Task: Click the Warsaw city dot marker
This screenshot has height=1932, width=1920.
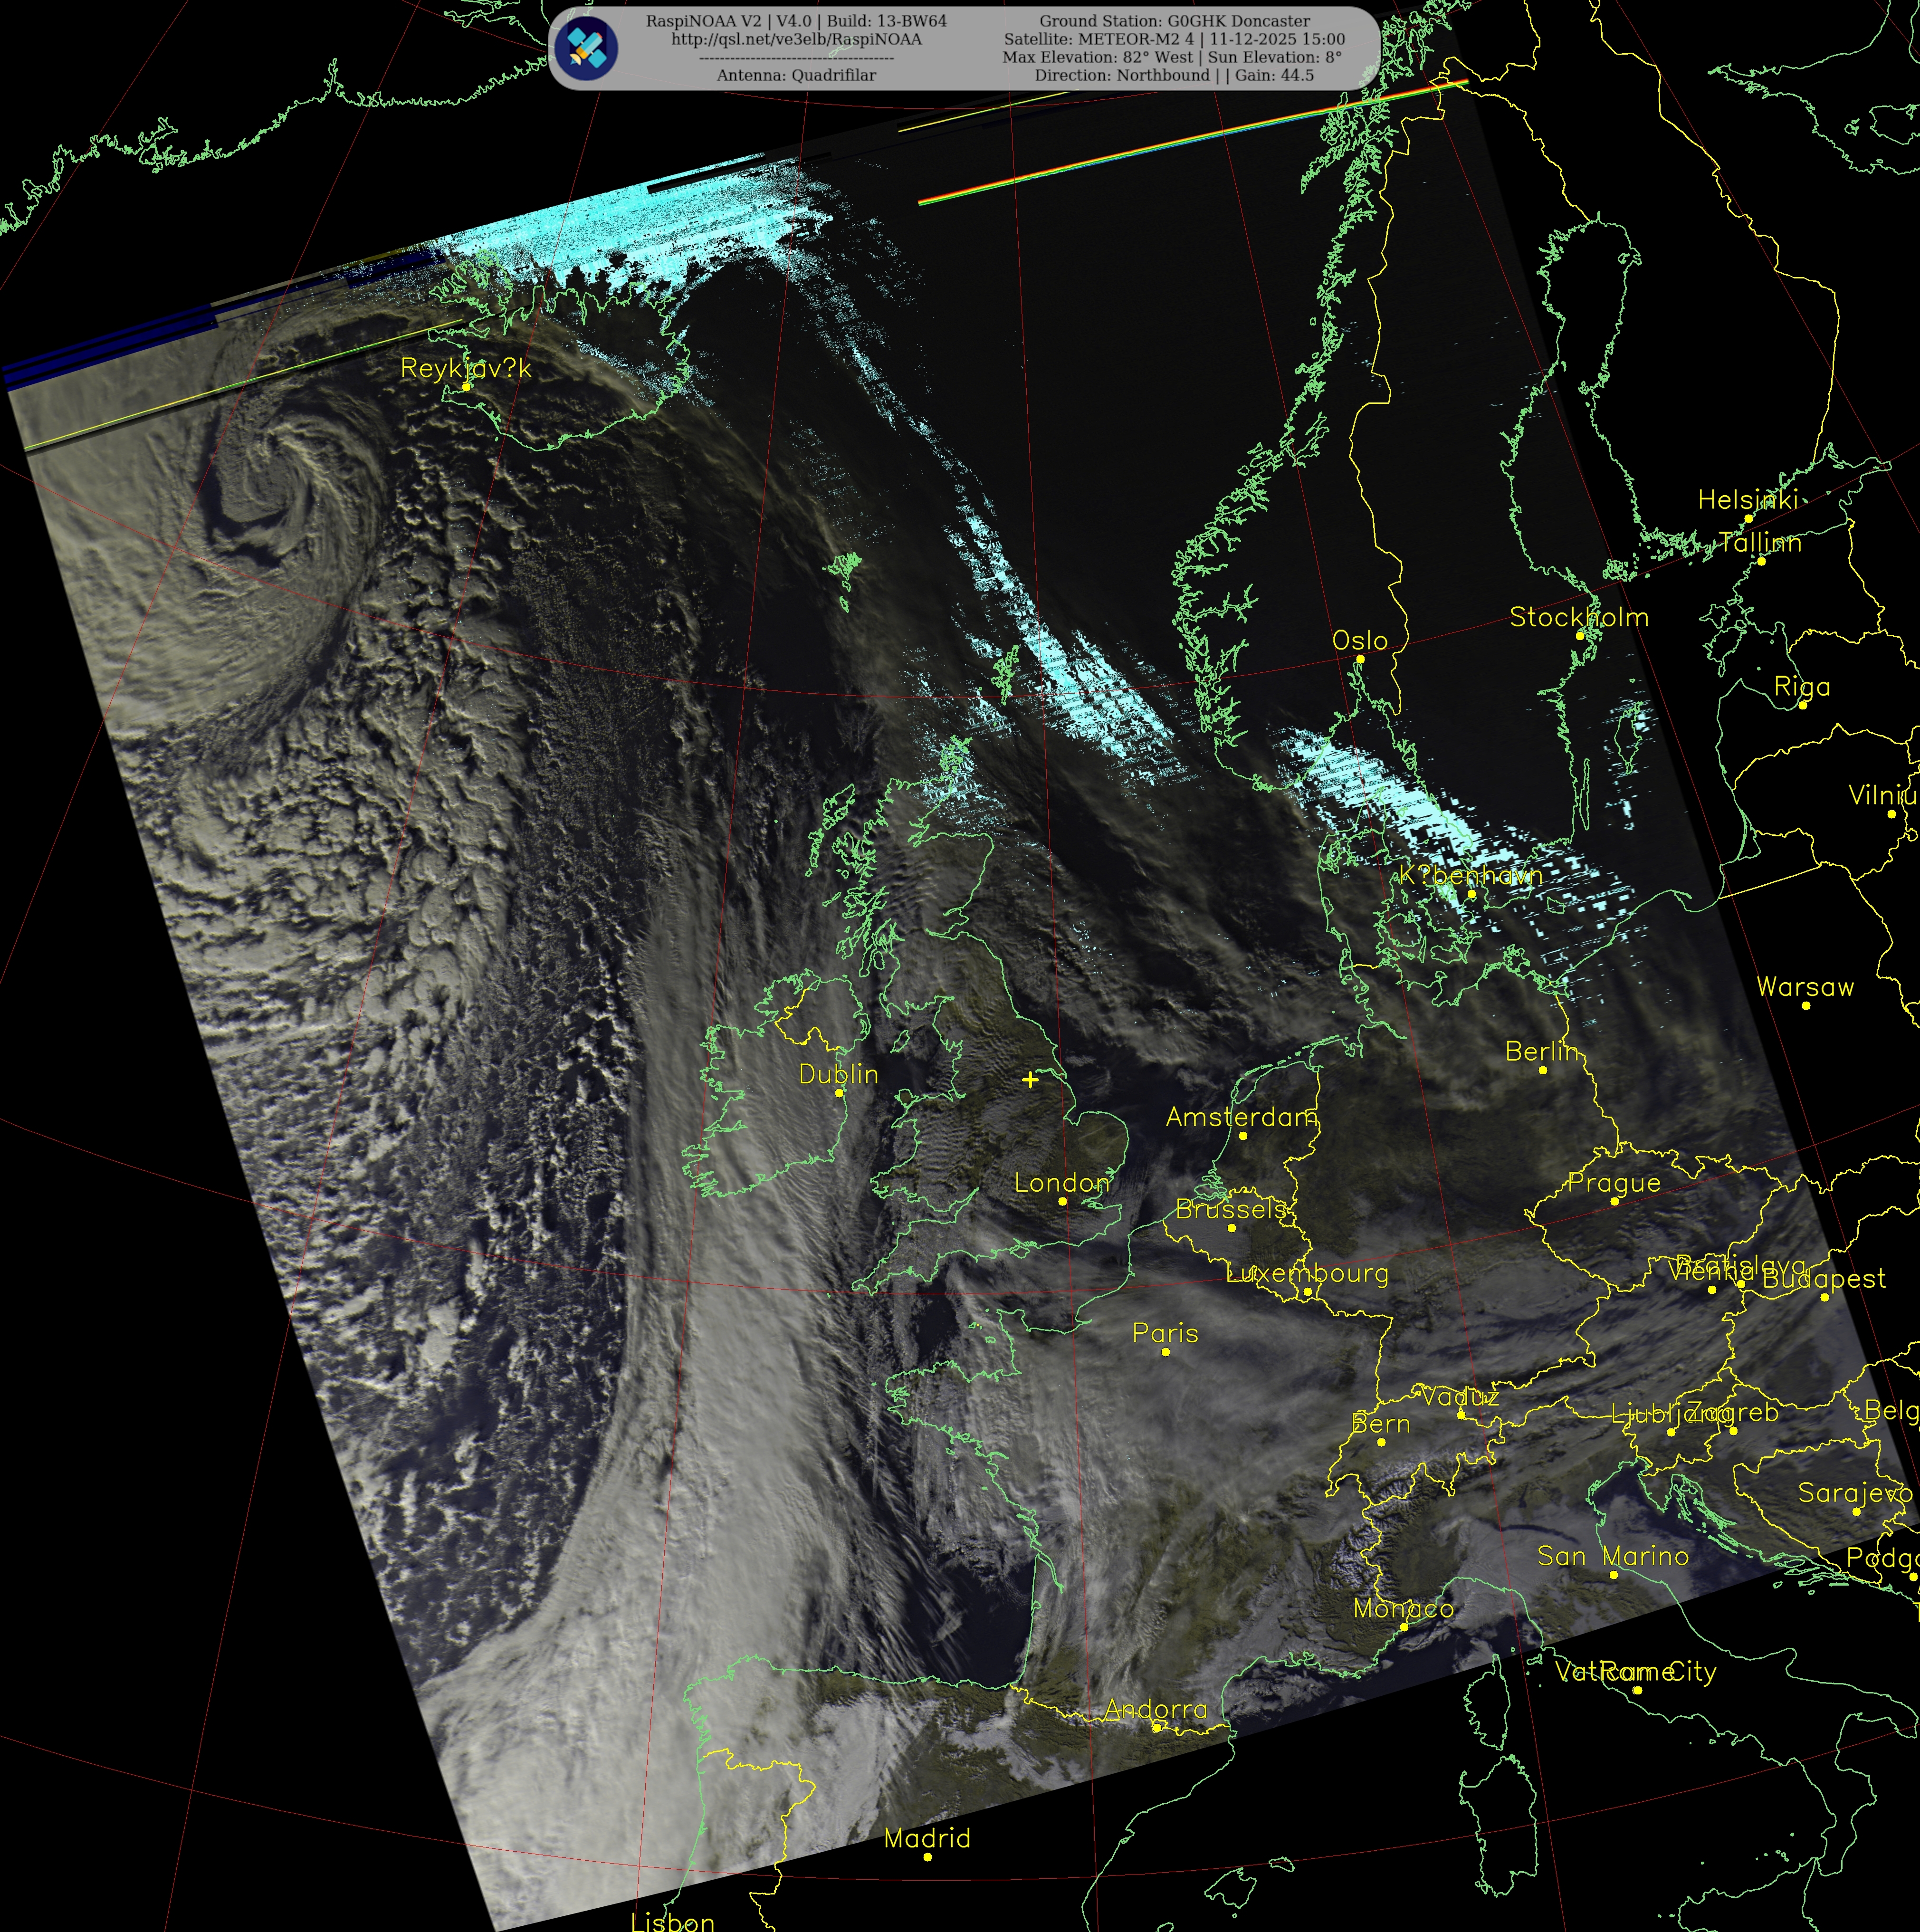Action: pos(1805,1005)
